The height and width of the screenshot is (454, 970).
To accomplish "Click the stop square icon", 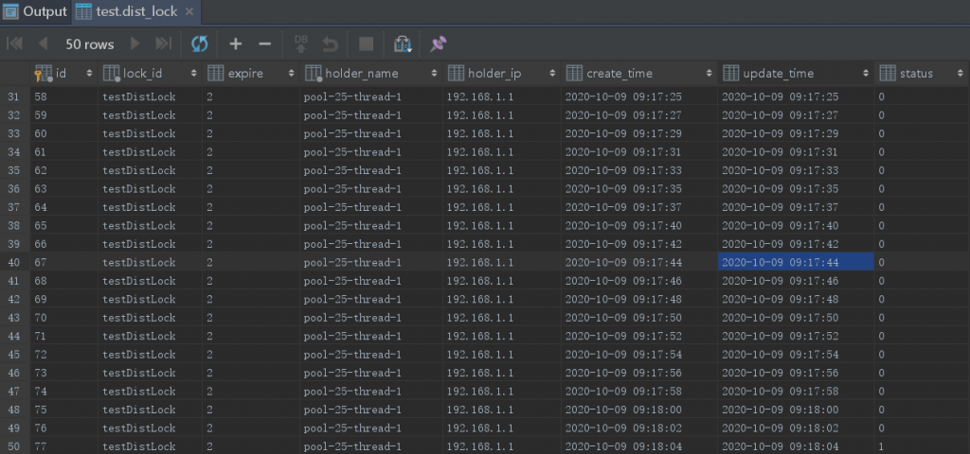I will click(x=367, y=44).
